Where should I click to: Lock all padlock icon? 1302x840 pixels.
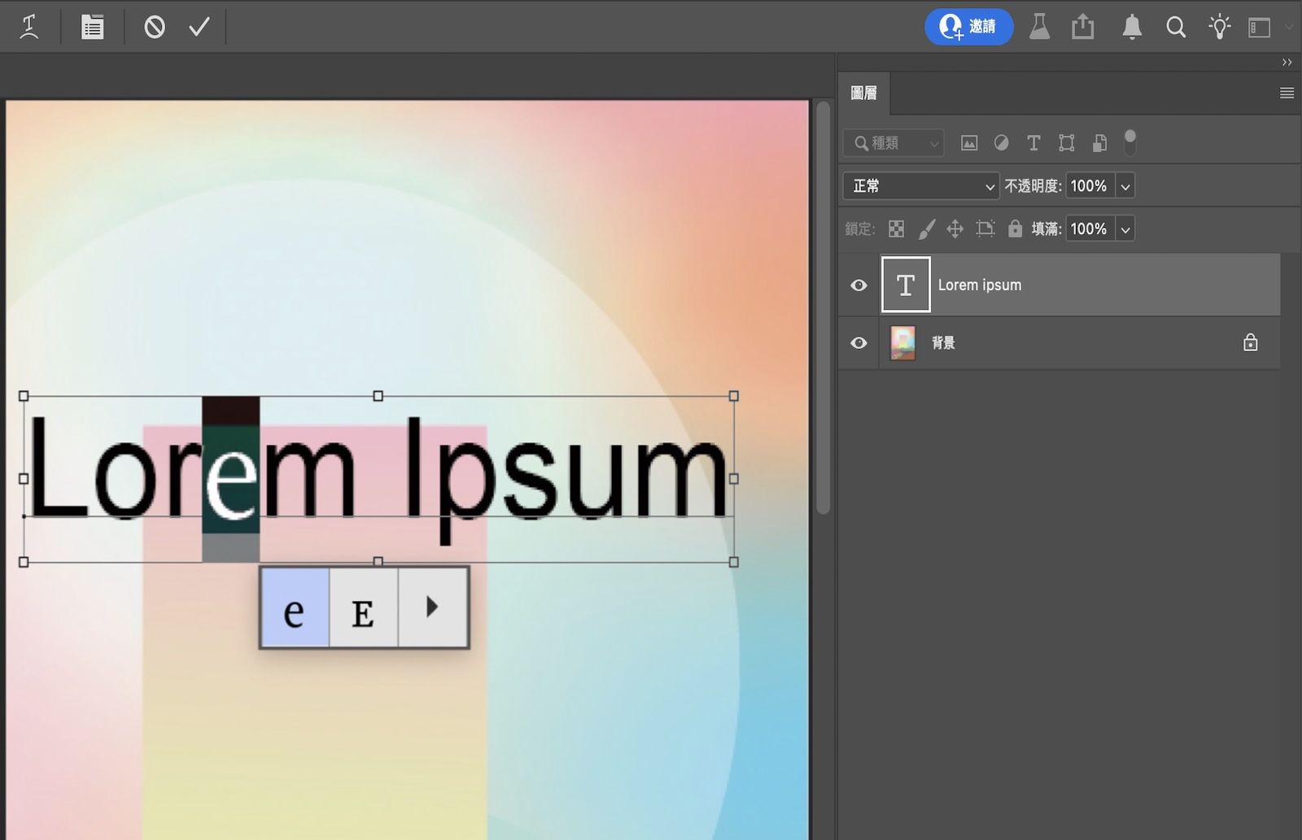coord(1015,228)
